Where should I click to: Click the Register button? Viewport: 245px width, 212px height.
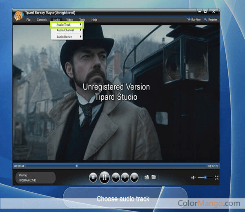(211, 20)
